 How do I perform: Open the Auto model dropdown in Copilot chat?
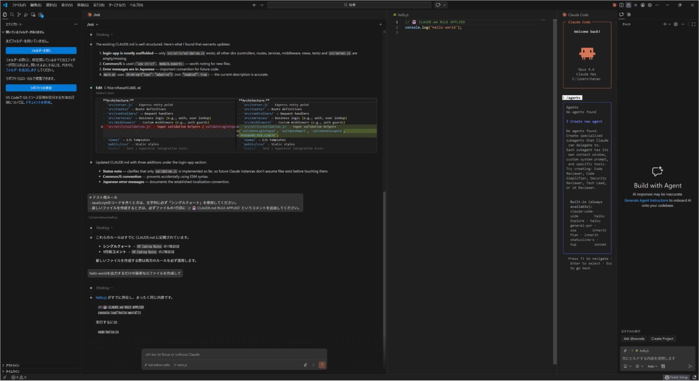(652, 366)
